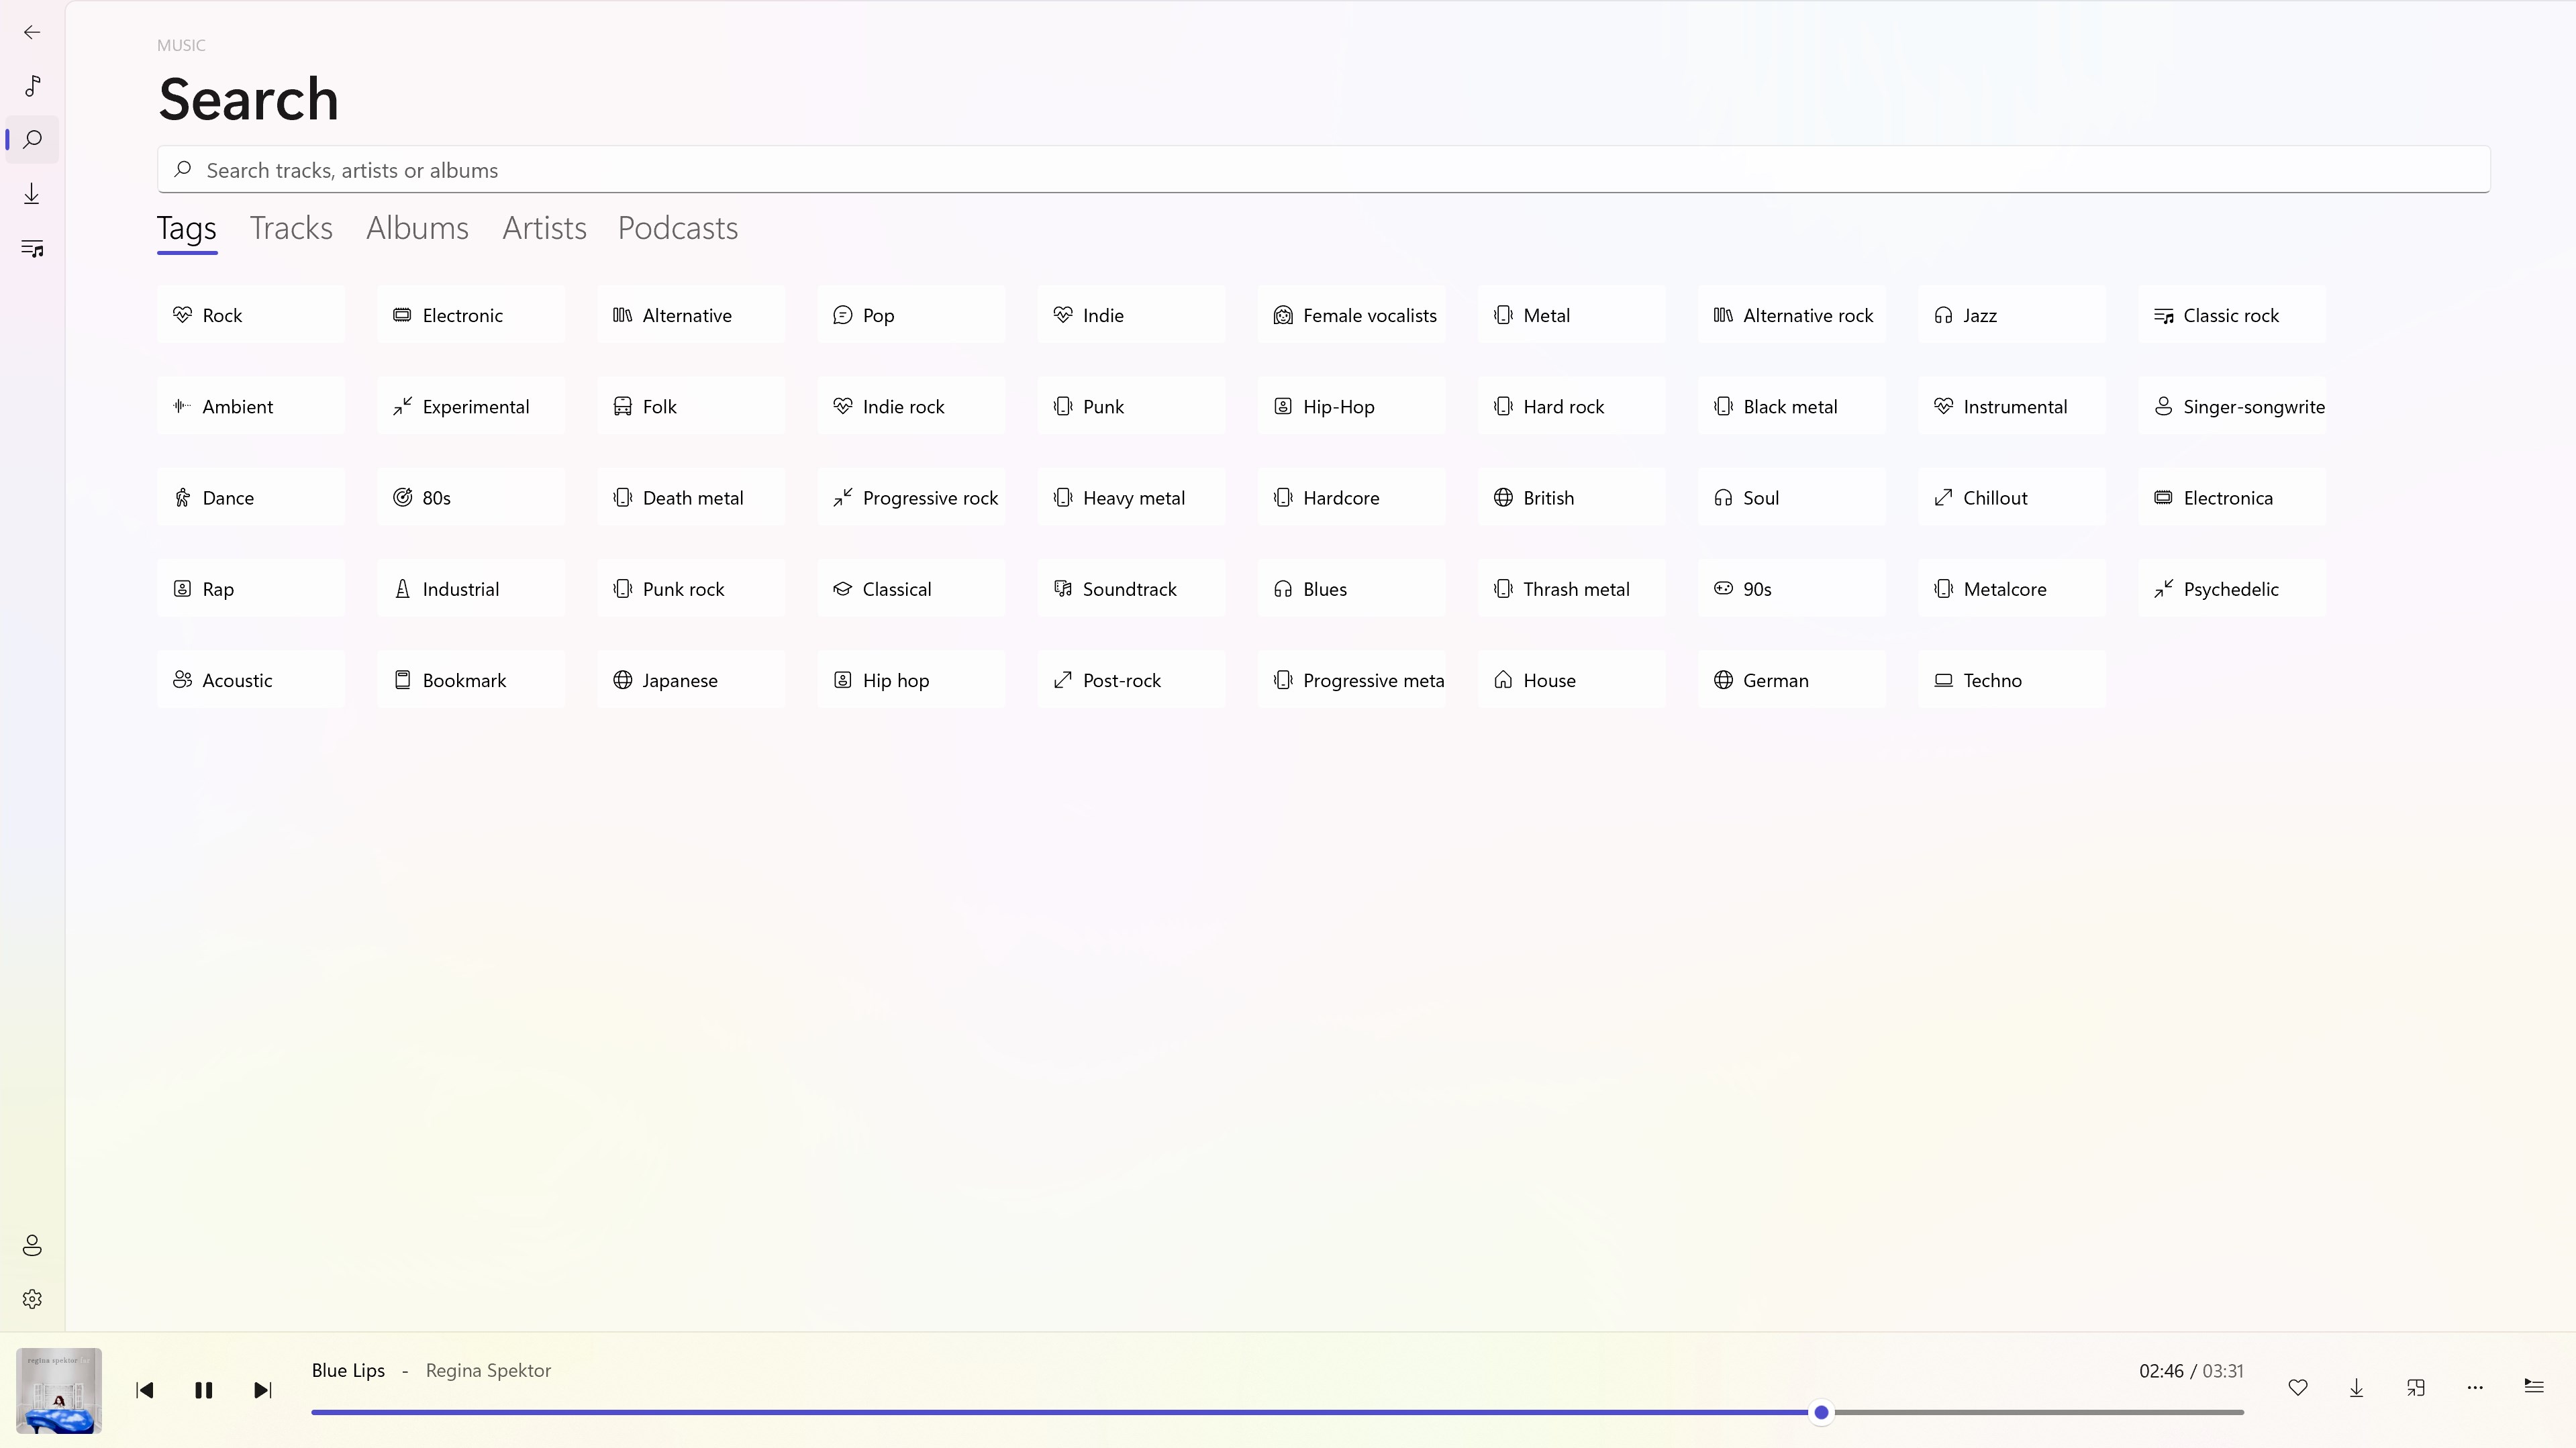Click the Blue Lips song title
This screenshot has height=1448, width=2576.
[x=348, y=1370]
